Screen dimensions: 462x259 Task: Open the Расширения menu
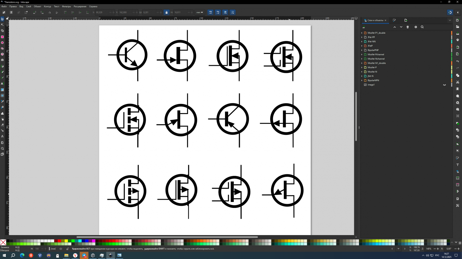[80, 6]
